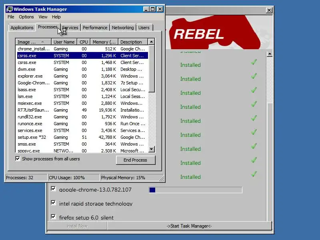Click the Install Now button in installer
320x240 pixels.
77,226
